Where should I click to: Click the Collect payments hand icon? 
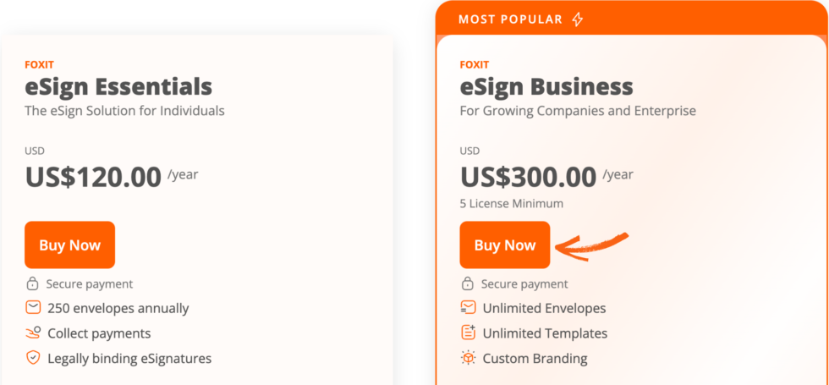coord(33,333)
